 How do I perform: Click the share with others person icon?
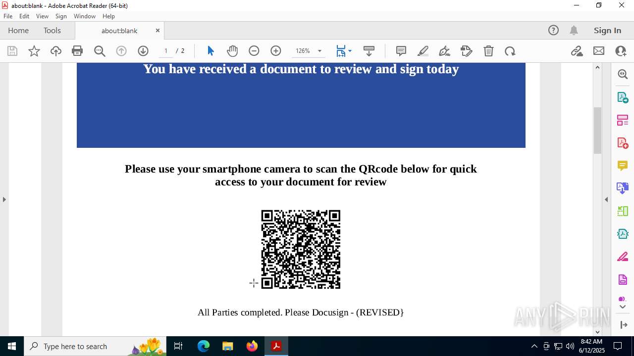click(x=621, y=51)
